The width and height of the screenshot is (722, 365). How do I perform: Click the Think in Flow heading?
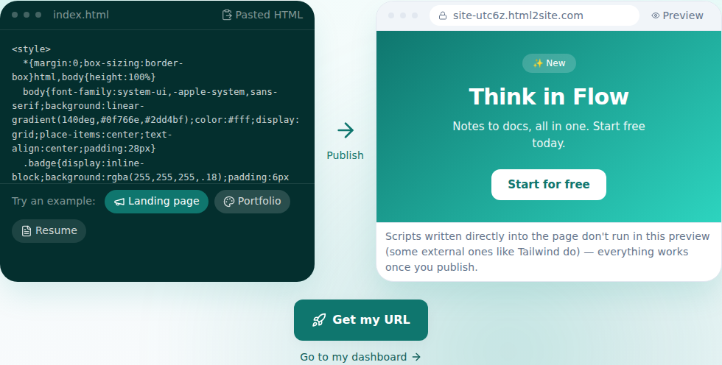click(x=549, y=97)
